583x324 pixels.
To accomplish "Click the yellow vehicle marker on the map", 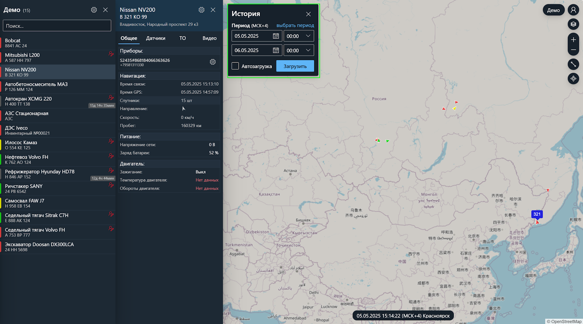I will coord(454,108).
